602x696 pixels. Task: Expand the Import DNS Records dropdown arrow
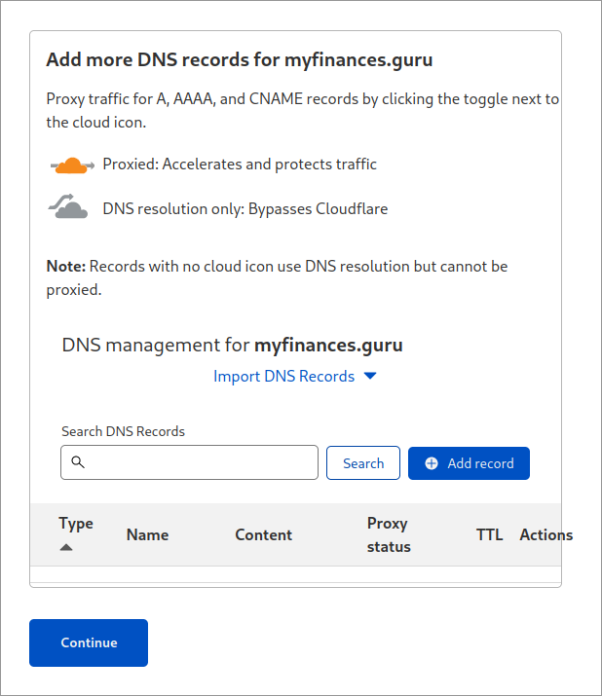370,376
